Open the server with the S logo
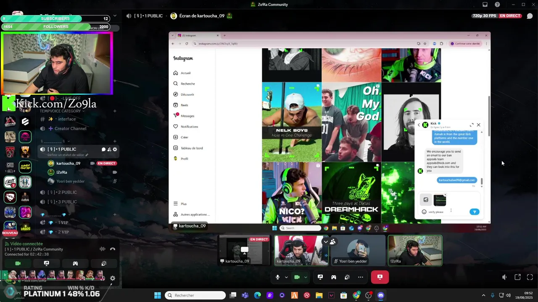 tap(25, 122)
